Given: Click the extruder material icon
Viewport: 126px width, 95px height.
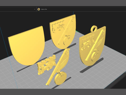Looking at the screenshot, I should point(39,9).
